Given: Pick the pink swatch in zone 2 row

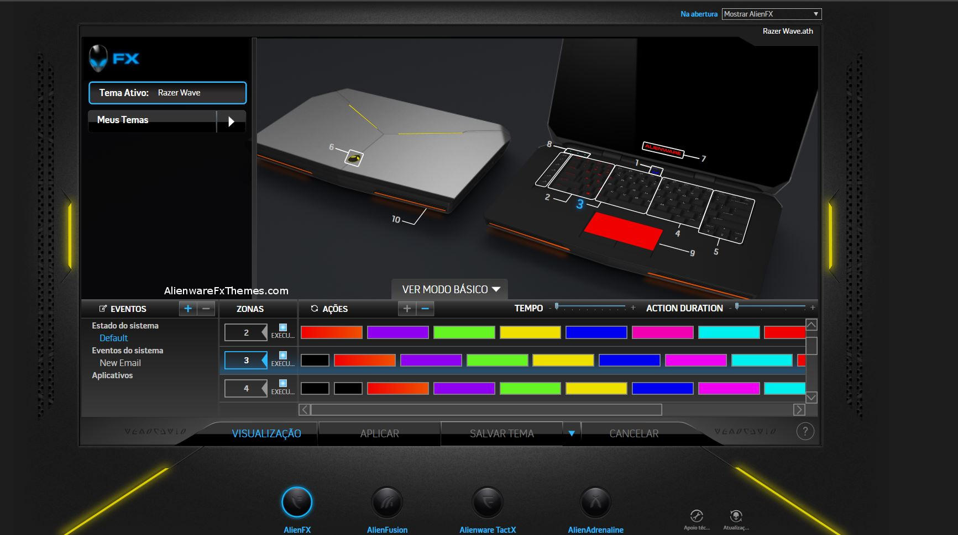Looking at the screenshot, I should (x=663, y=332).
